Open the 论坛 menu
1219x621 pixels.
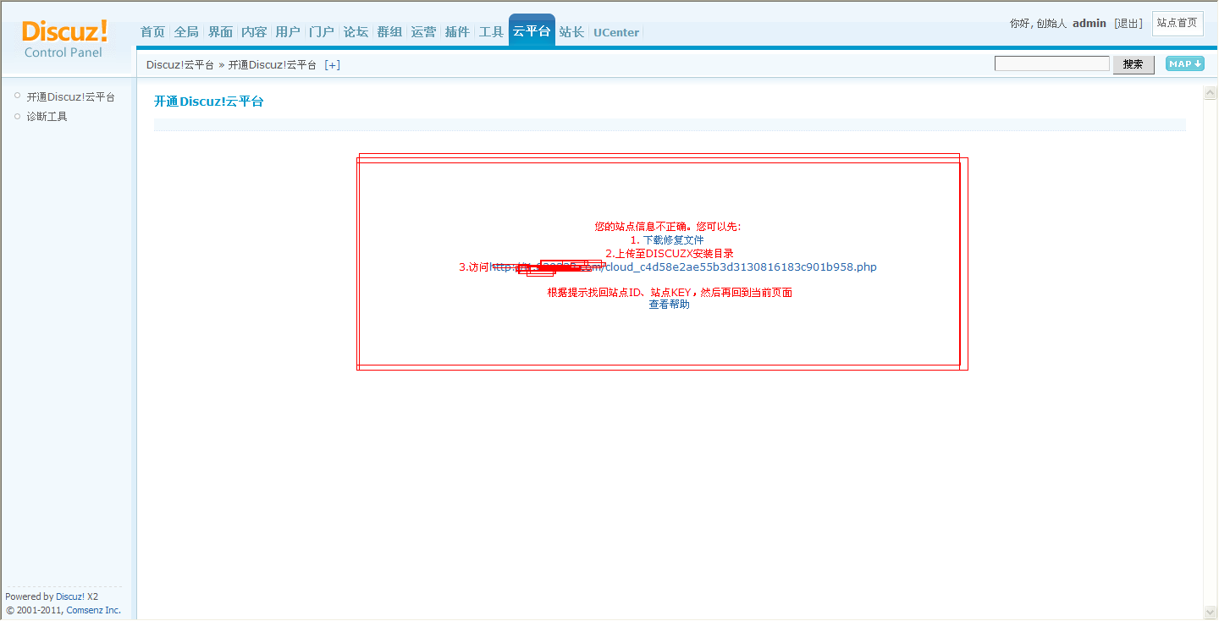click(356, 32)
